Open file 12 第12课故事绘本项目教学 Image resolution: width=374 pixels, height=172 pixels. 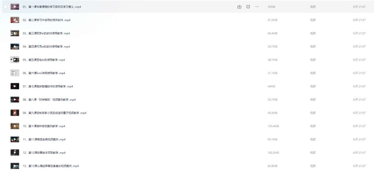(44, 153)
